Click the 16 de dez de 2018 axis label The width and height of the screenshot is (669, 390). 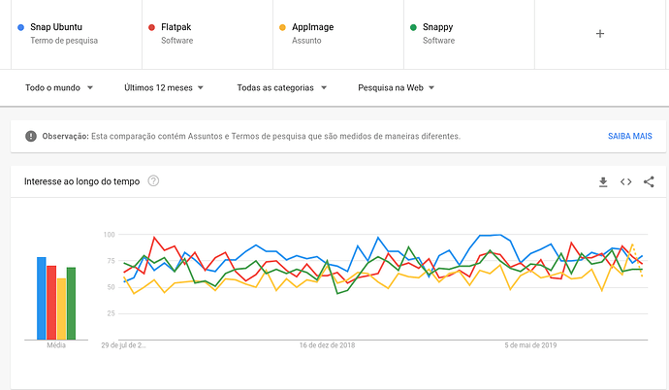[x=328, y=344]
